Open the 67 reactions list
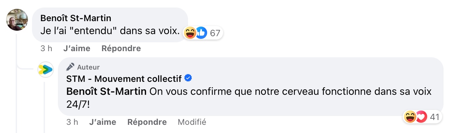The height and width of the screenshot is (133, 464). (215, 33)
